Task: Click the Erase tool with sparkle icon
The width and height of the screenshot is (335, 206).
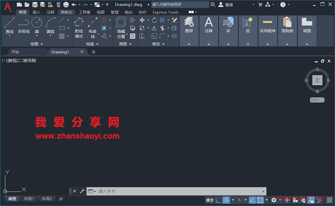Action: pyautogui.click(x=174, y=20)
